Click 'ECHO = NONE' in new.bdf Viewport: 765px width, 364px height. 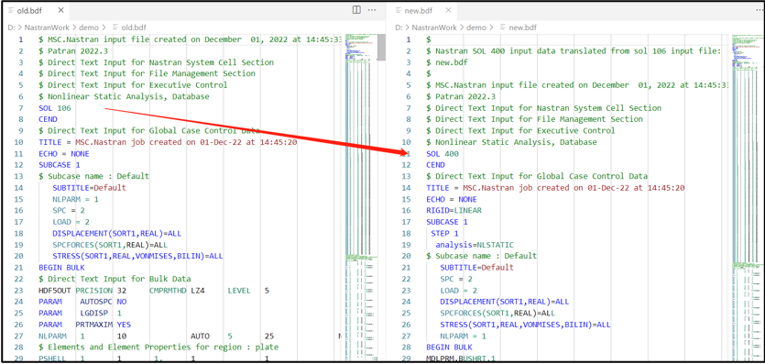pyautogui.click(x=452, y=199)
